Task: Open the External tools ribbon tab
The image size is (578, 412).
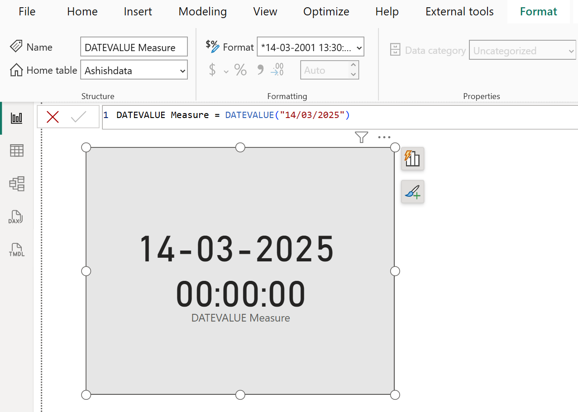Action: click(x=459, y=12)
